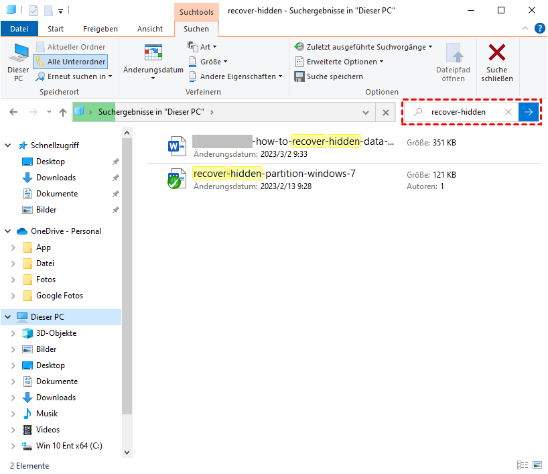Image resolution: width=548 pixels, height=474 pixels.
Task: Open Größe filter dropdown
Action: 208,62
